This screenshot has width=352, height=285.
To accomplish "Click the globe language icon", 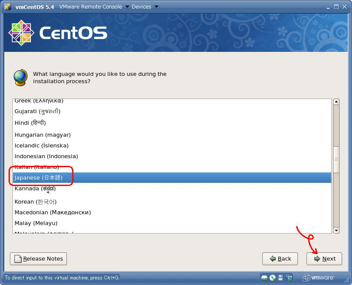I will pyautogui.click(x=20, y=77).
